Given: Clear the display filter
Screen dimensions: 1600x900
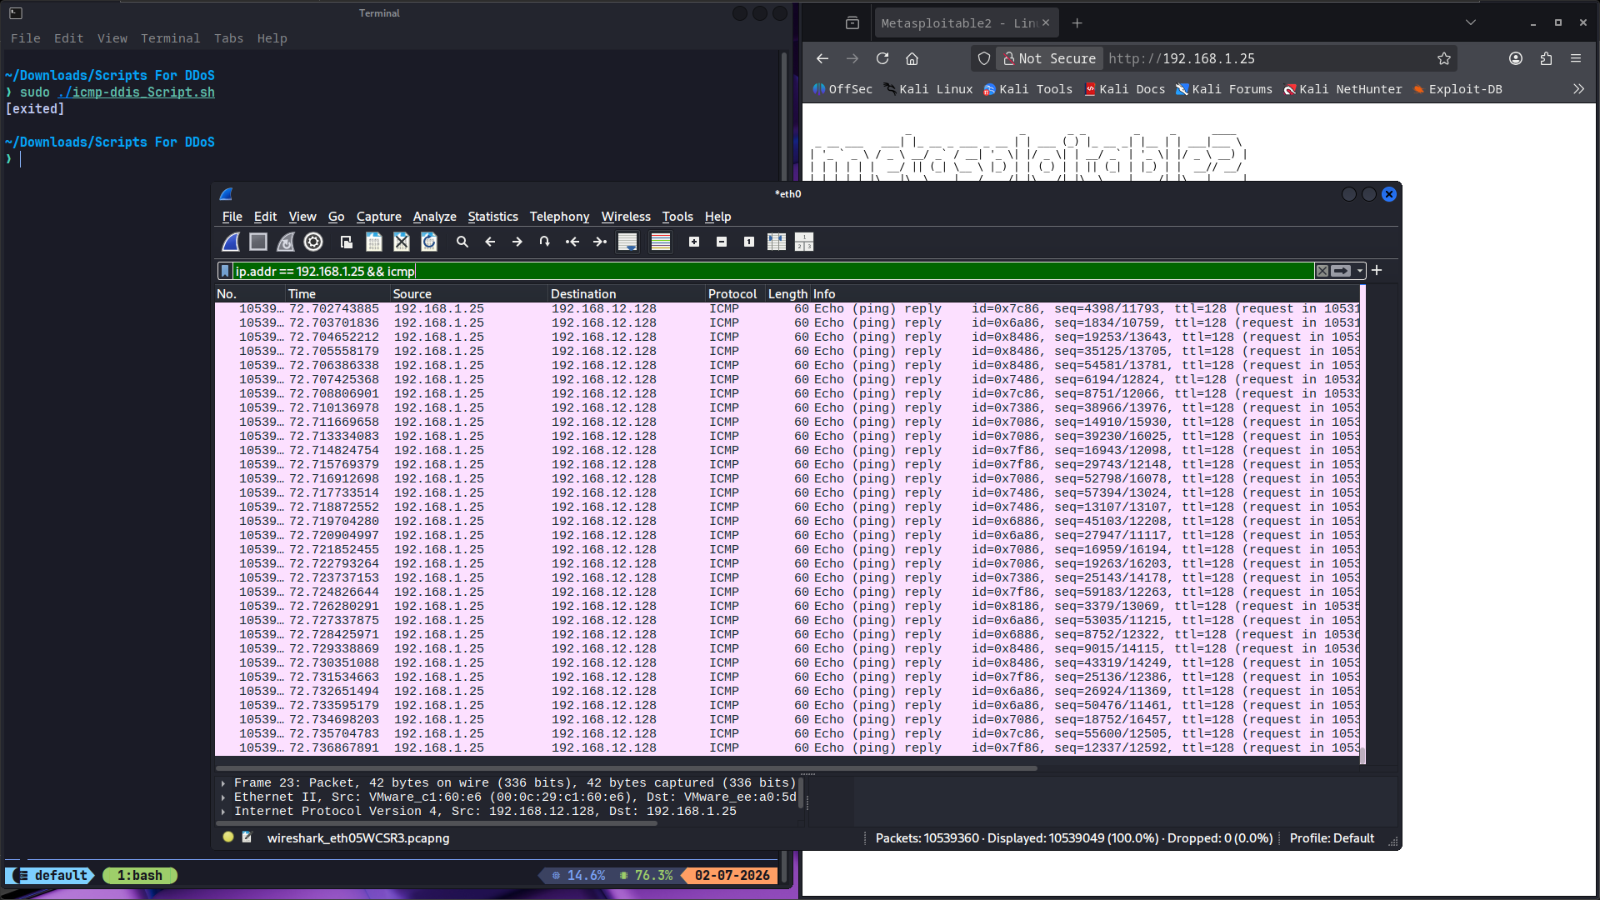Looking at the screenshot, I should pyautogui.click(x=1322, y=271).
